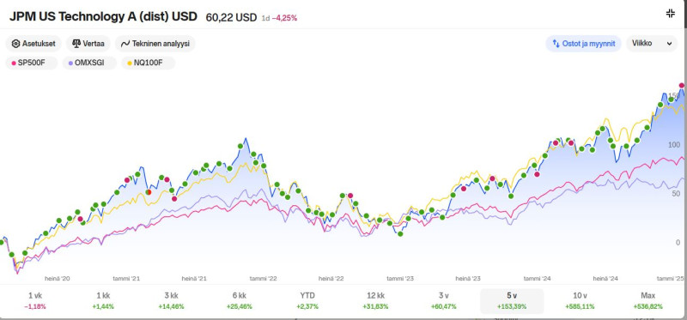Click the scales icon in Vertaa
The height and width of the screenshot is (320, 687).
coord(76,44)
